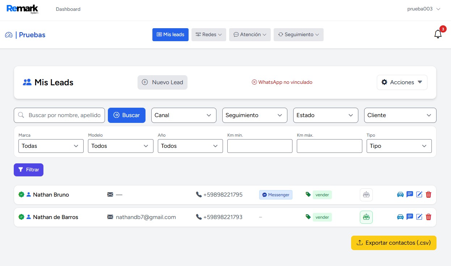This screenshot has height=266, width=451.
Task: Delete Nathan de Barros with the trash icon
Action: pyautogui.click(x=429, y=217)
